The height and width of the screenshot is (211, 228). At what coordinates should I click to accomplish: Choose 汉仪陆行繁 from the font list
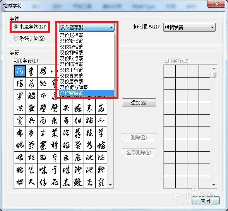[x=87, y=64]
